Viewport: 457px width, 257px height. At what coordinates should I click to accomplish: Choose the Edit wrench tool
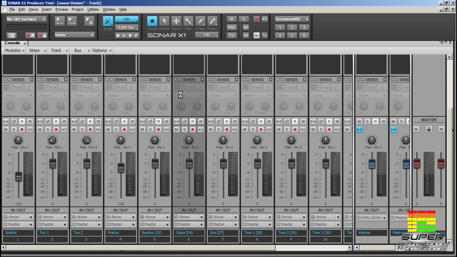click(x=188, y=21)
